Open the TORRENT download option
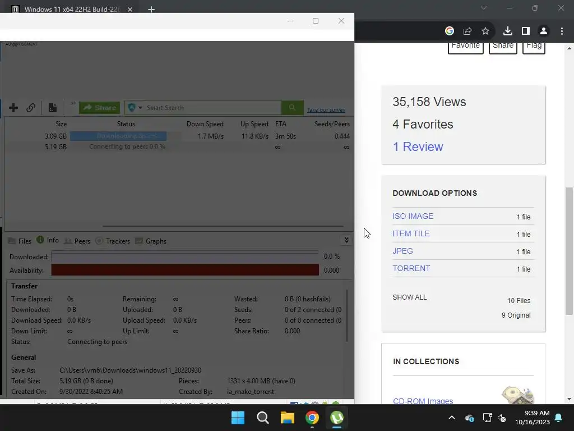The height and width of the screenshot is (431, 574). (411, 268)
